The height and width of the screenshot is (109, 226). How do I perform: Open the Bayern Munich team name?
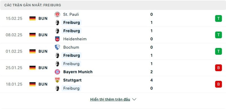[x=78, y=72]
